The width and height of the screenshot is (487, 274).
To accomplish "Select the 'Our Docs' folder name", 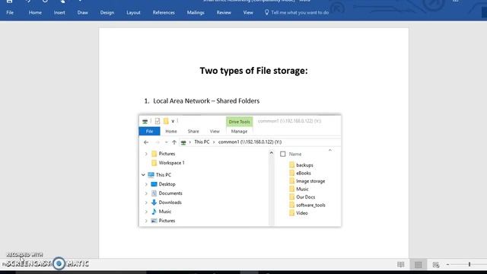I will point(305,197).
